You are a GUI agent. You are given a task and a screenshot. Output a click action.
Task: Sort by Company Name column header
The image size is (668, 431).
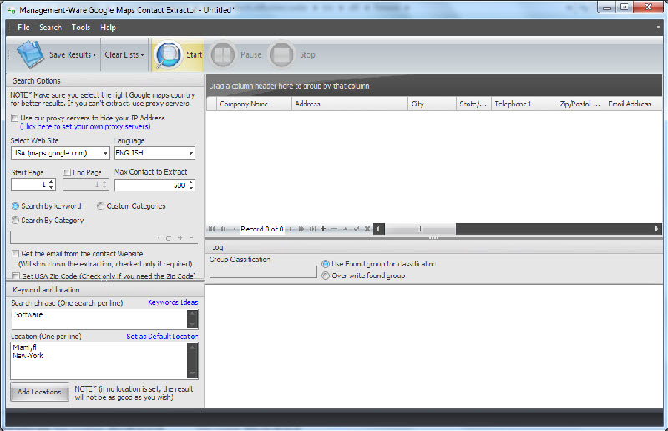pyautogui.click(x=254, y=104)
